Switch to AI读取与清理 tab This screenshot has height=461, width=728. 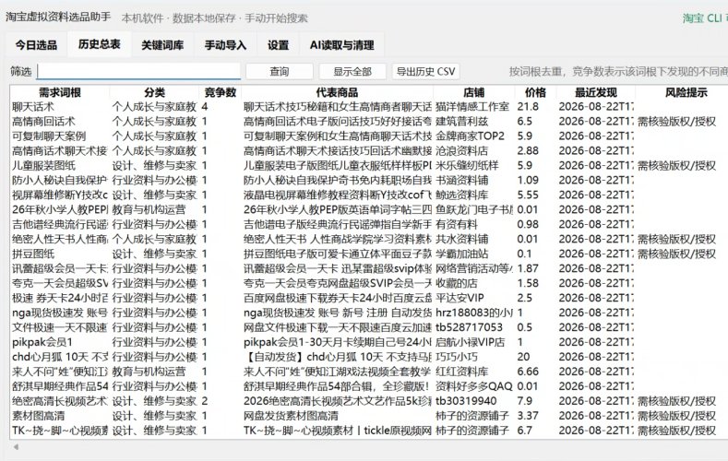pos(342,45)
